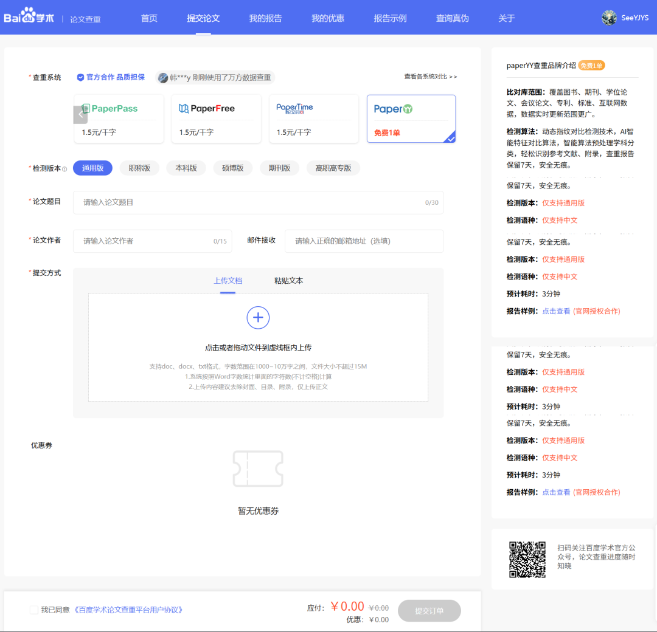Expand 查看各系统对比 comparison link
The width and height of the screenshot is (657, 632).
click(x=430, y=77)
